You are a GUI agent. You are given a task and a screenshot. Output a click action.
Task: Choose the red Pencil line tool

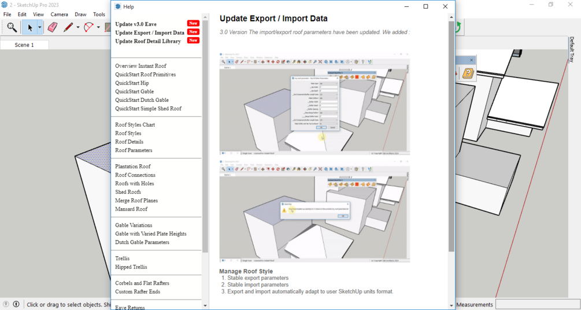[68, 27]
